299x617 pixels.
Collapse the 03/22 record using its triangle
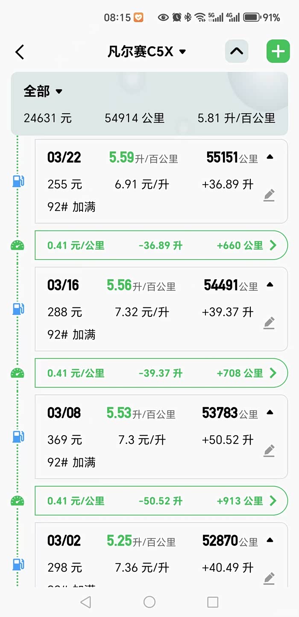pos(270,157)
